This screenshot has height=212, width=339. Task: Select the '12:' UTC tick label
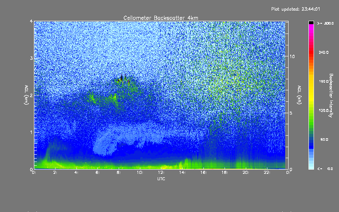[x=161, y=173]
